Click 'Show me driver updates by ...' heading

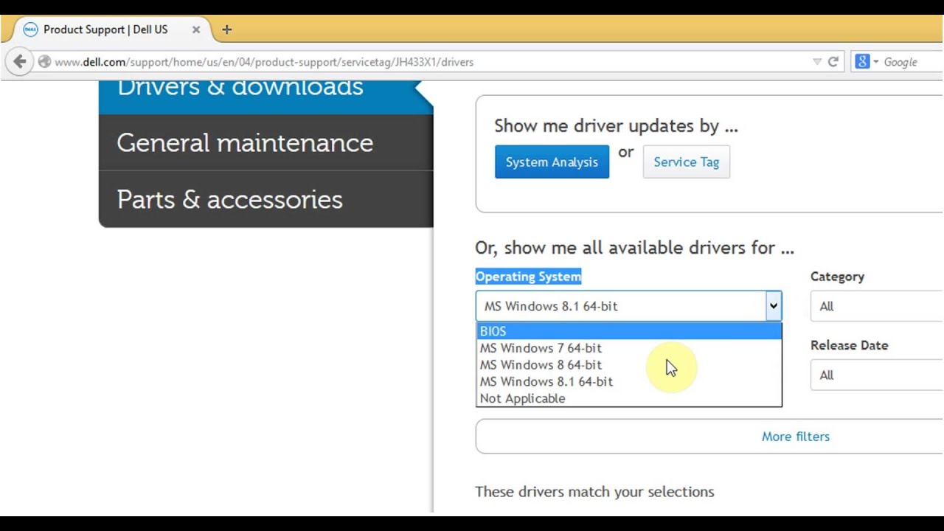pyautogui.click(x=616, y=126)
